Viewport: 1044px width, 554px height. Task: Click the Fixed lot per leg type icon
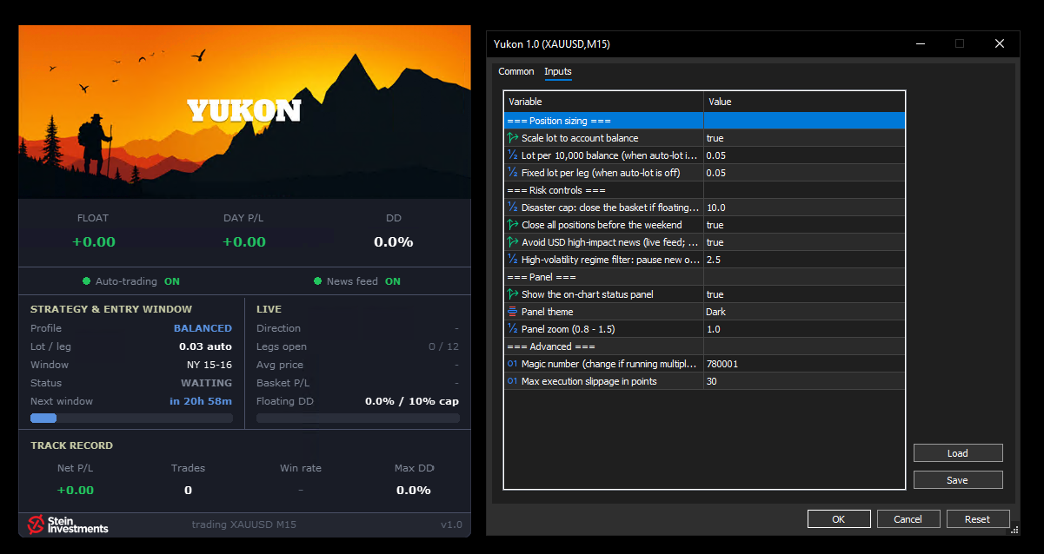click(x=512, y=173)
